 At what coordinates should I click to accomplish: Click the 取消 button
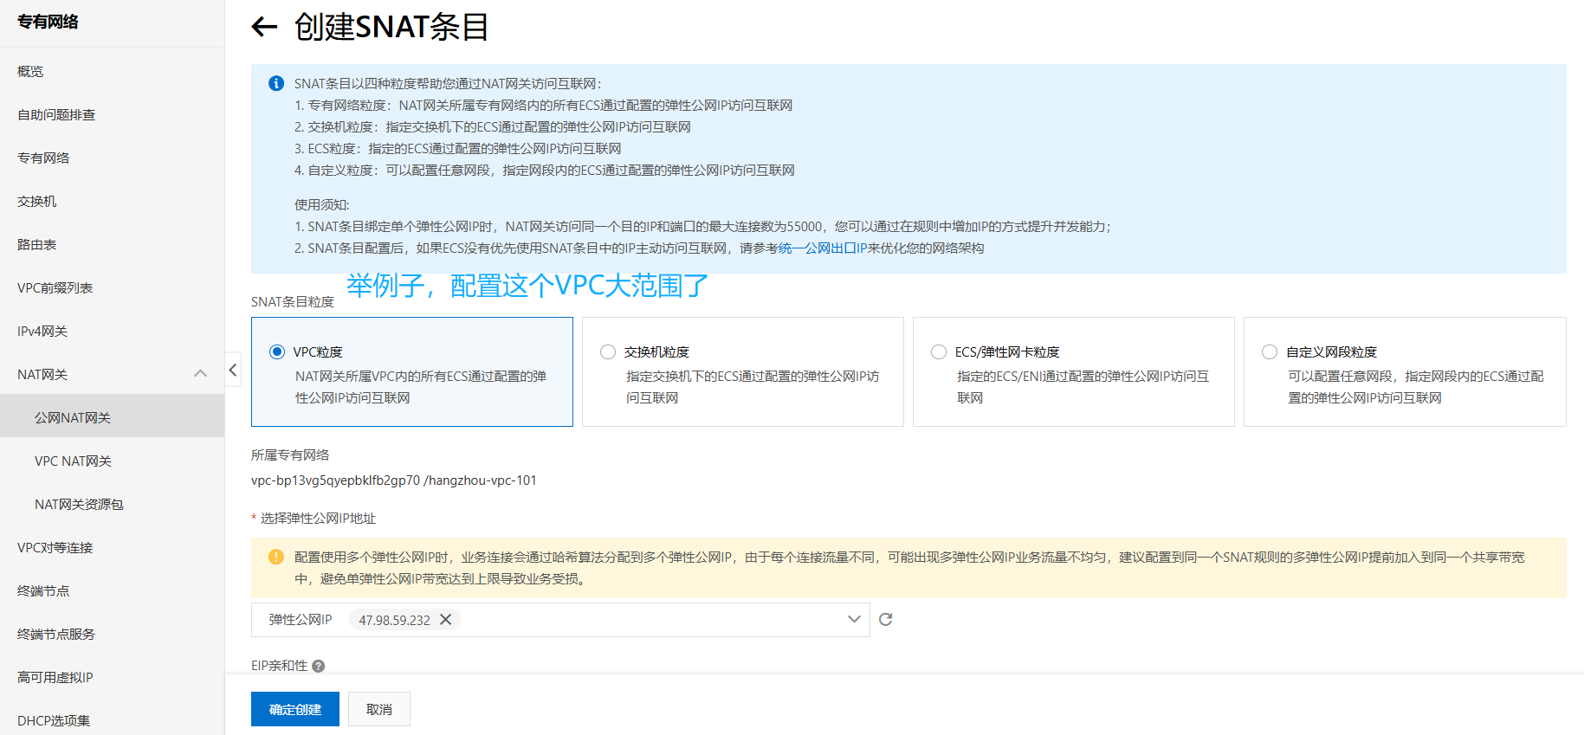pyautogui.click(x=379, y=709)
